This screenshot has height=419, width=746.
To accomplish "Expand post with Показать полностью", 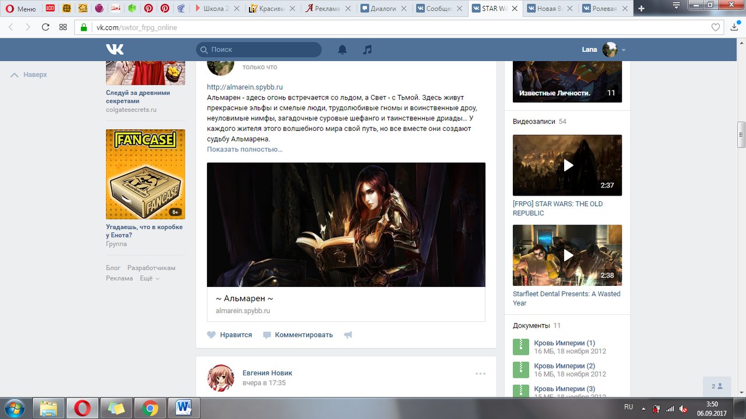I will pyautogui.click(x=245, y=149).
